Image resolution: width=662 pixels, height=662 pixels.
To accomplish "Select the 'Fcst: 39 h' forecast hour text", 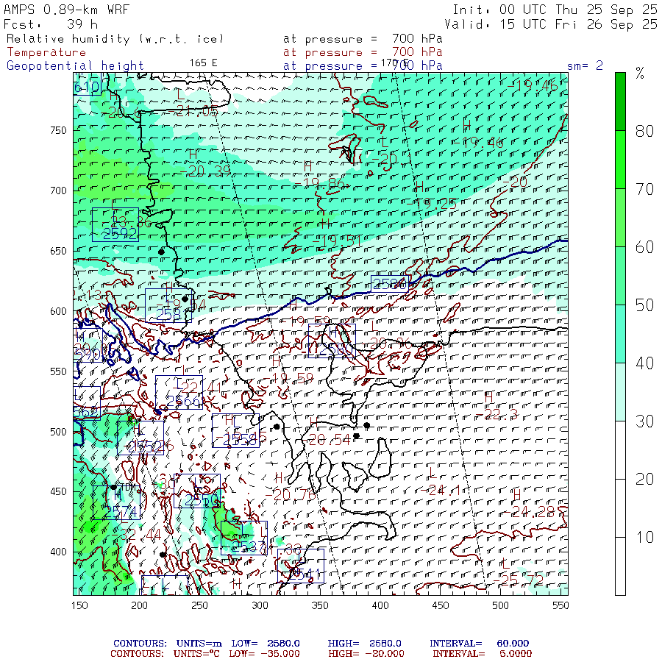I will (x=51, y=24).
